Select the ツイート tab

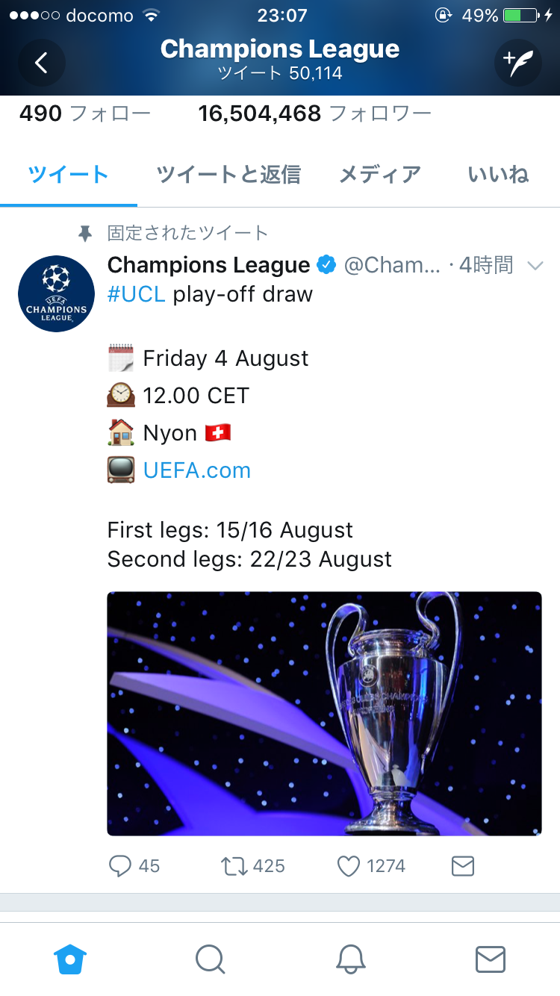69,175
